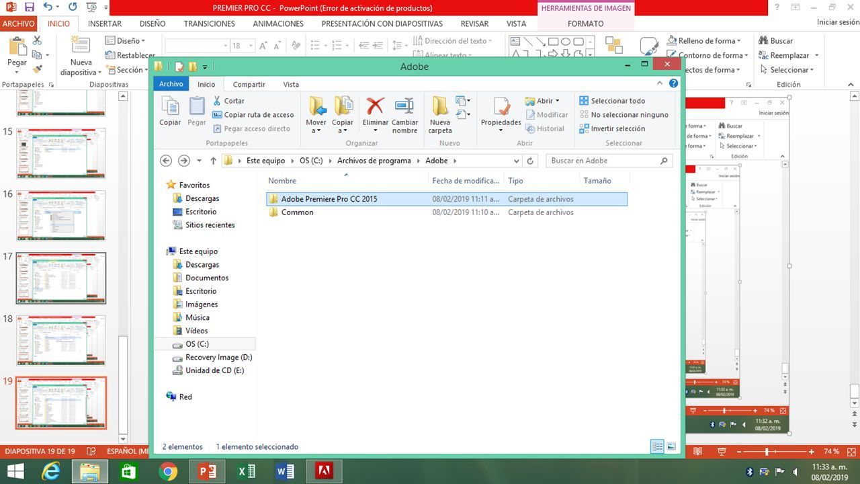Switch to details view icon in status bar
Viewport: 860px width, 484px height.
point(657,446)
